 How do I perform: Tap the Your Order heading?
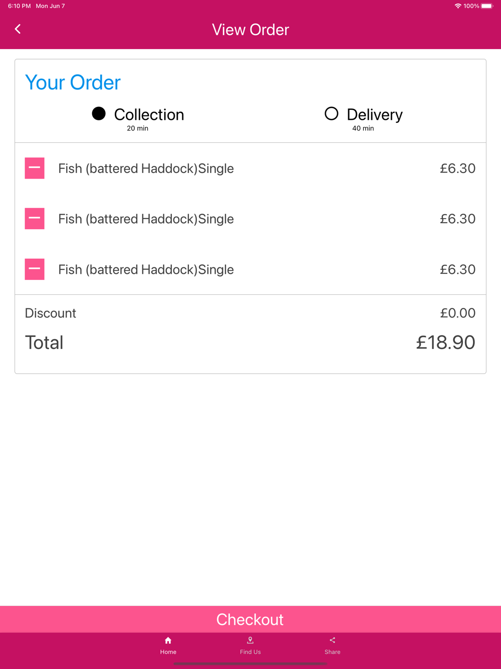click(73, 82)
